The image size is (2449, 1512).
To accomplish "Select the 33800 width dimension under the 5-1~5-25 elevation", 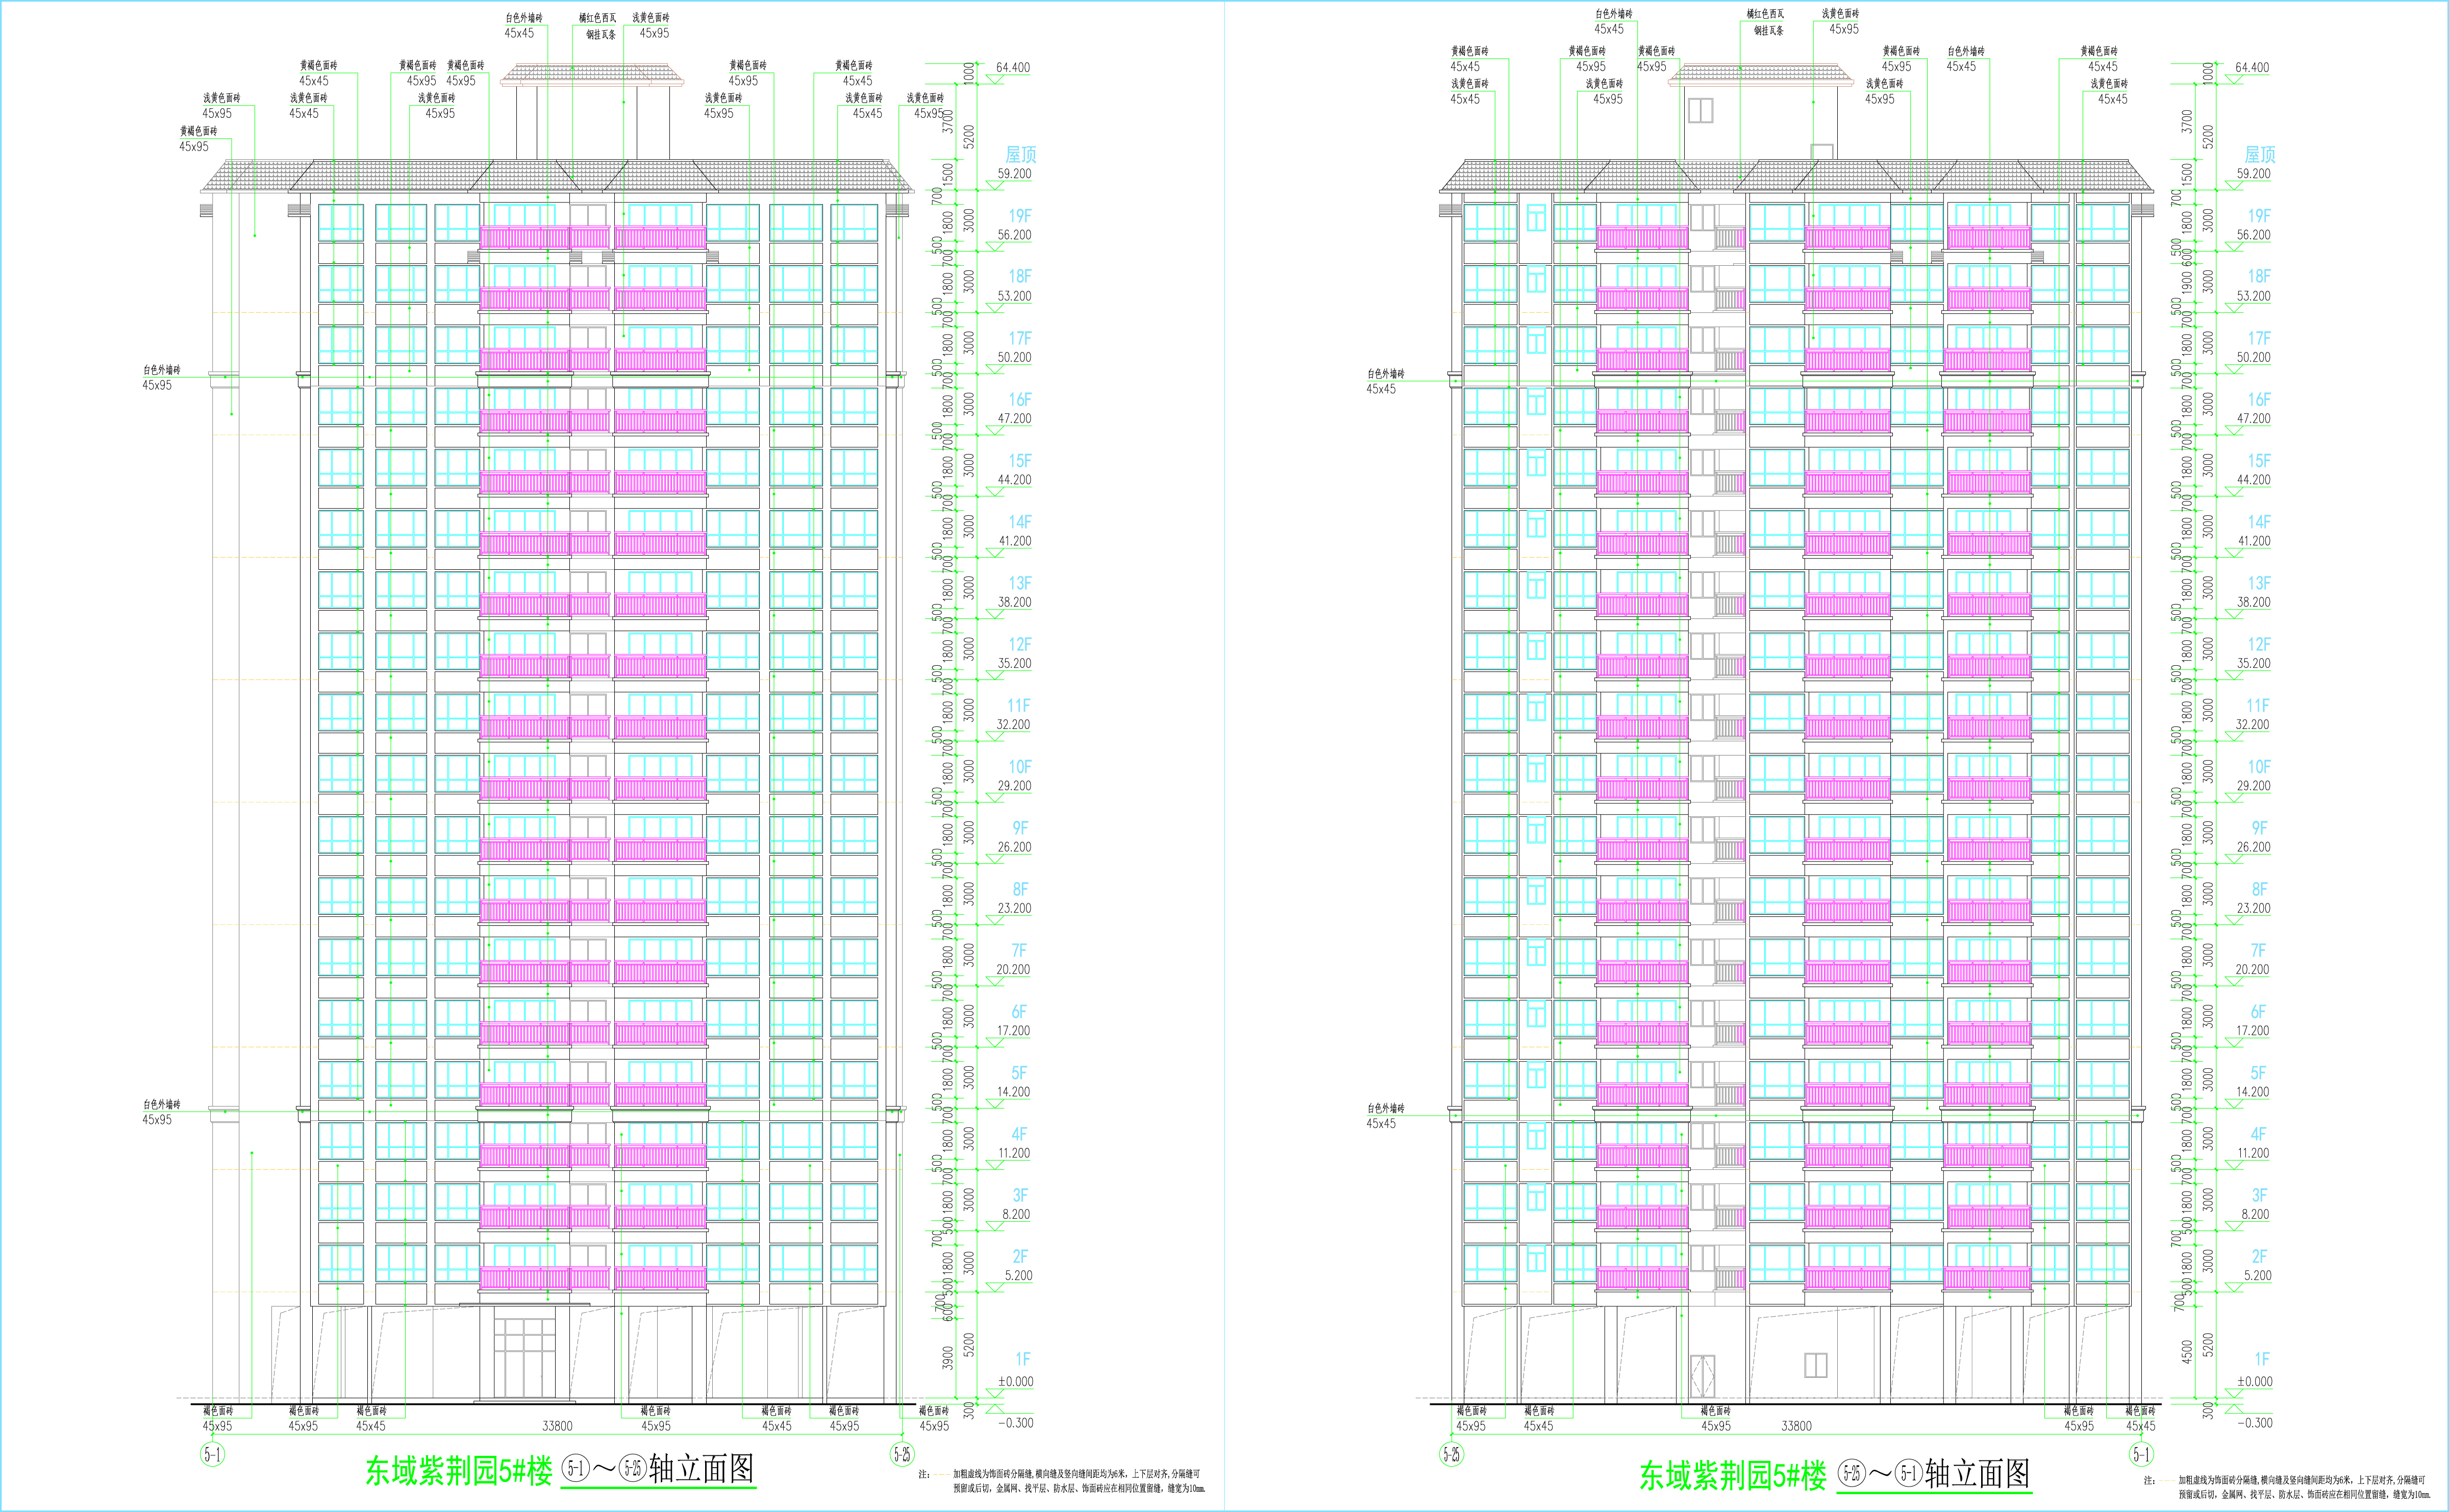I will (x=557, y=1426).
